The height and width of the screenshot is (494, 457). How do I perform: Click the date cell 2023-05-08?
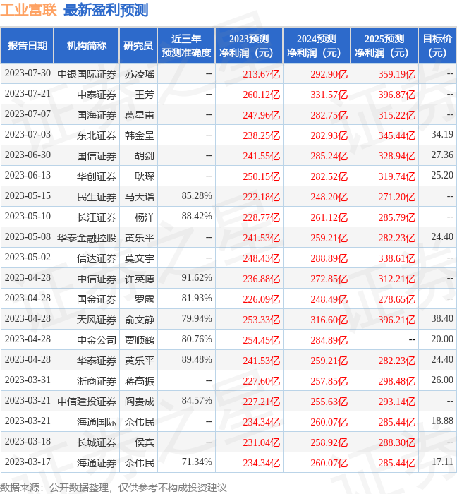pyautogui.click(x=28, y=237)
